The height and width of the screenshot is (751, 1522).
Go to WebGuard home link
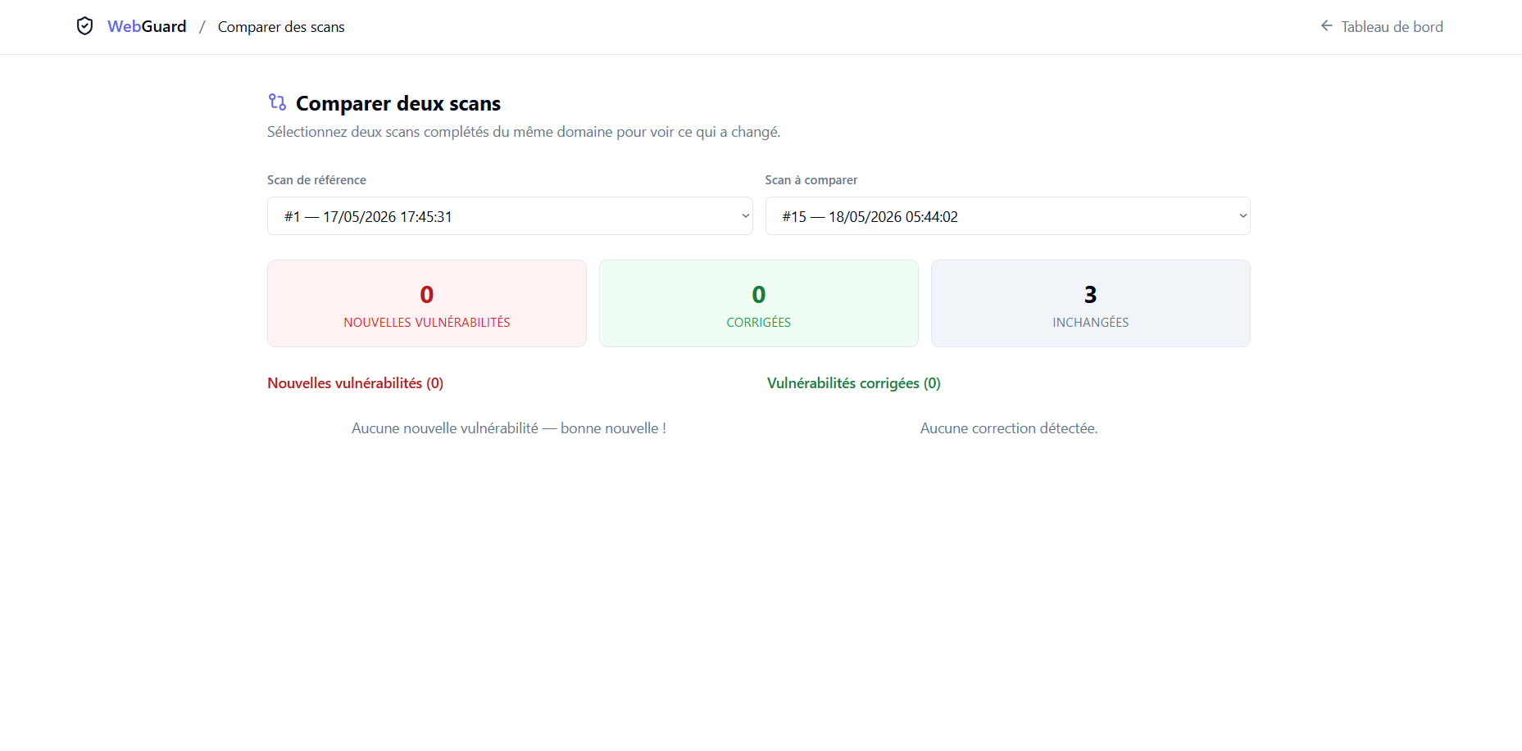coord(147,26)
